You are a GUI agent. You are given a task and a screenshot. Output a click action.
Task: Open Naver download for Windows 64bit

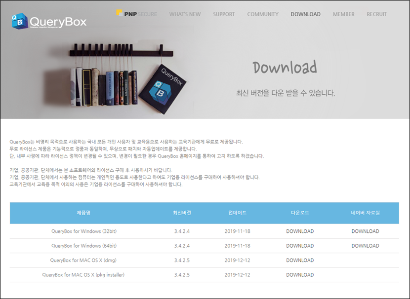(365, 246)
